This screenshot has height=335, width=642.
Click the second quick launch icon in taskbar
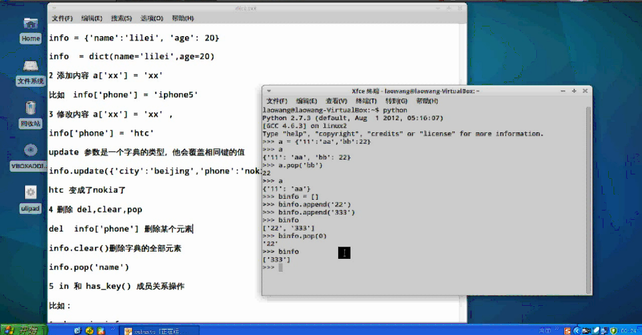click(89, 331)
